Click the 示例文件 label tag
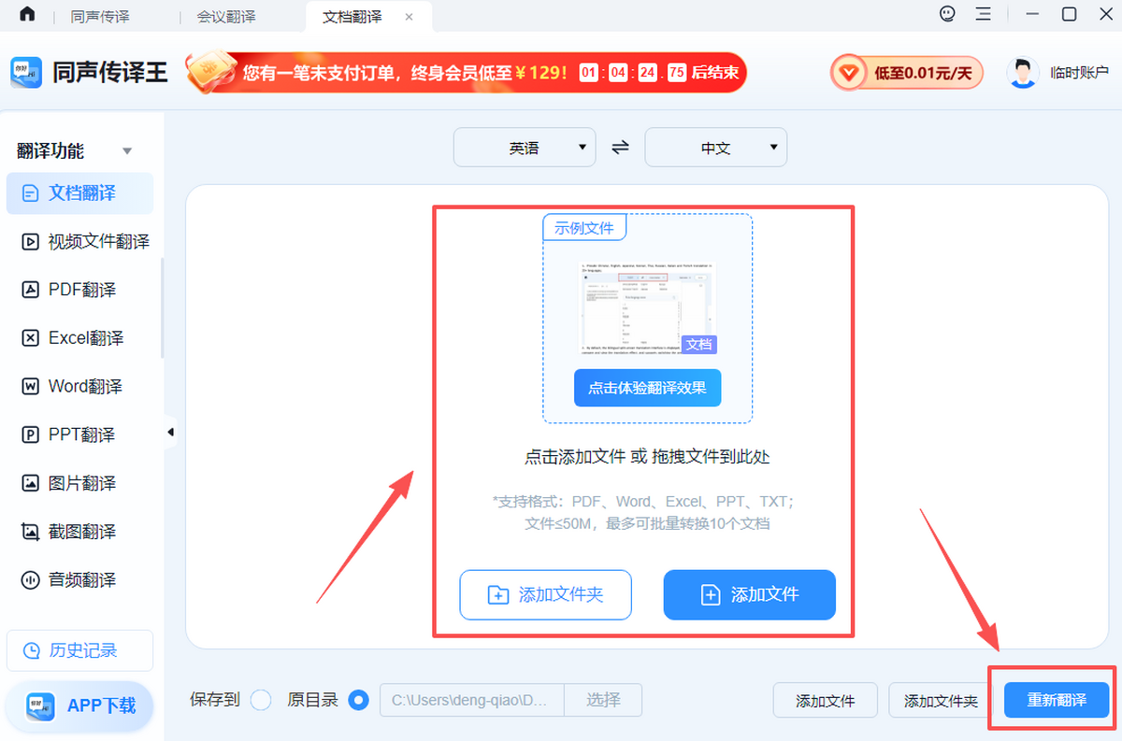The height and width of the screenshot is (741, 1122). [584, 227]
